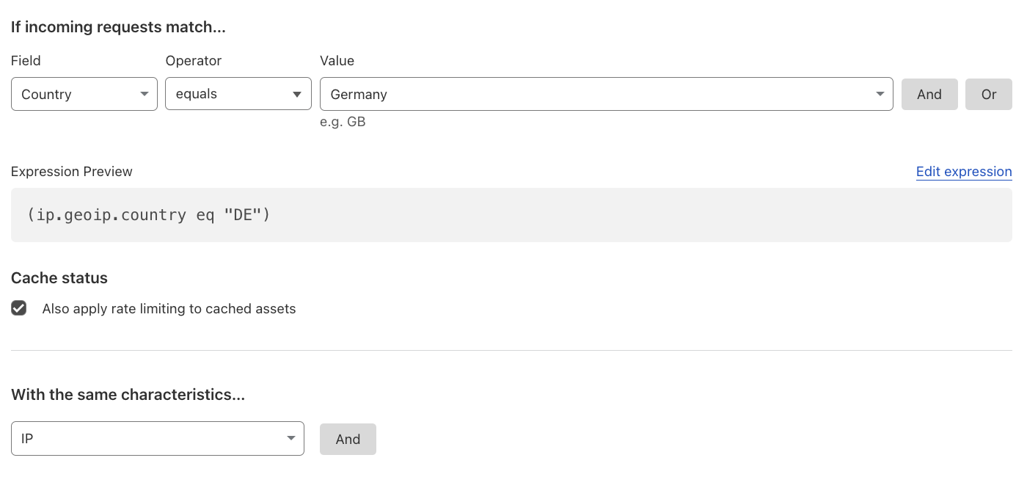Open the Value dropdown showing Germany
1027x477 pixels.
click(607, 94)
